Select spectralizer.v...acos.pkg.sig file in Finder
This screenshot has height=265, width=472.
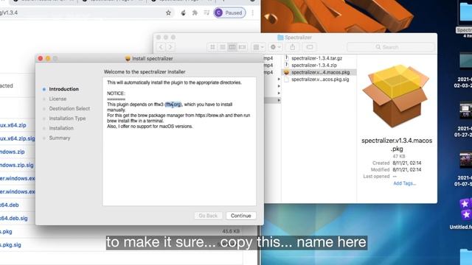(x=319, y=79)
